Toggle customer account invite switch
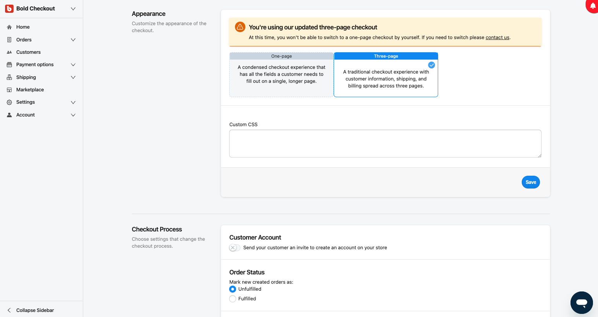 point(235,248)
